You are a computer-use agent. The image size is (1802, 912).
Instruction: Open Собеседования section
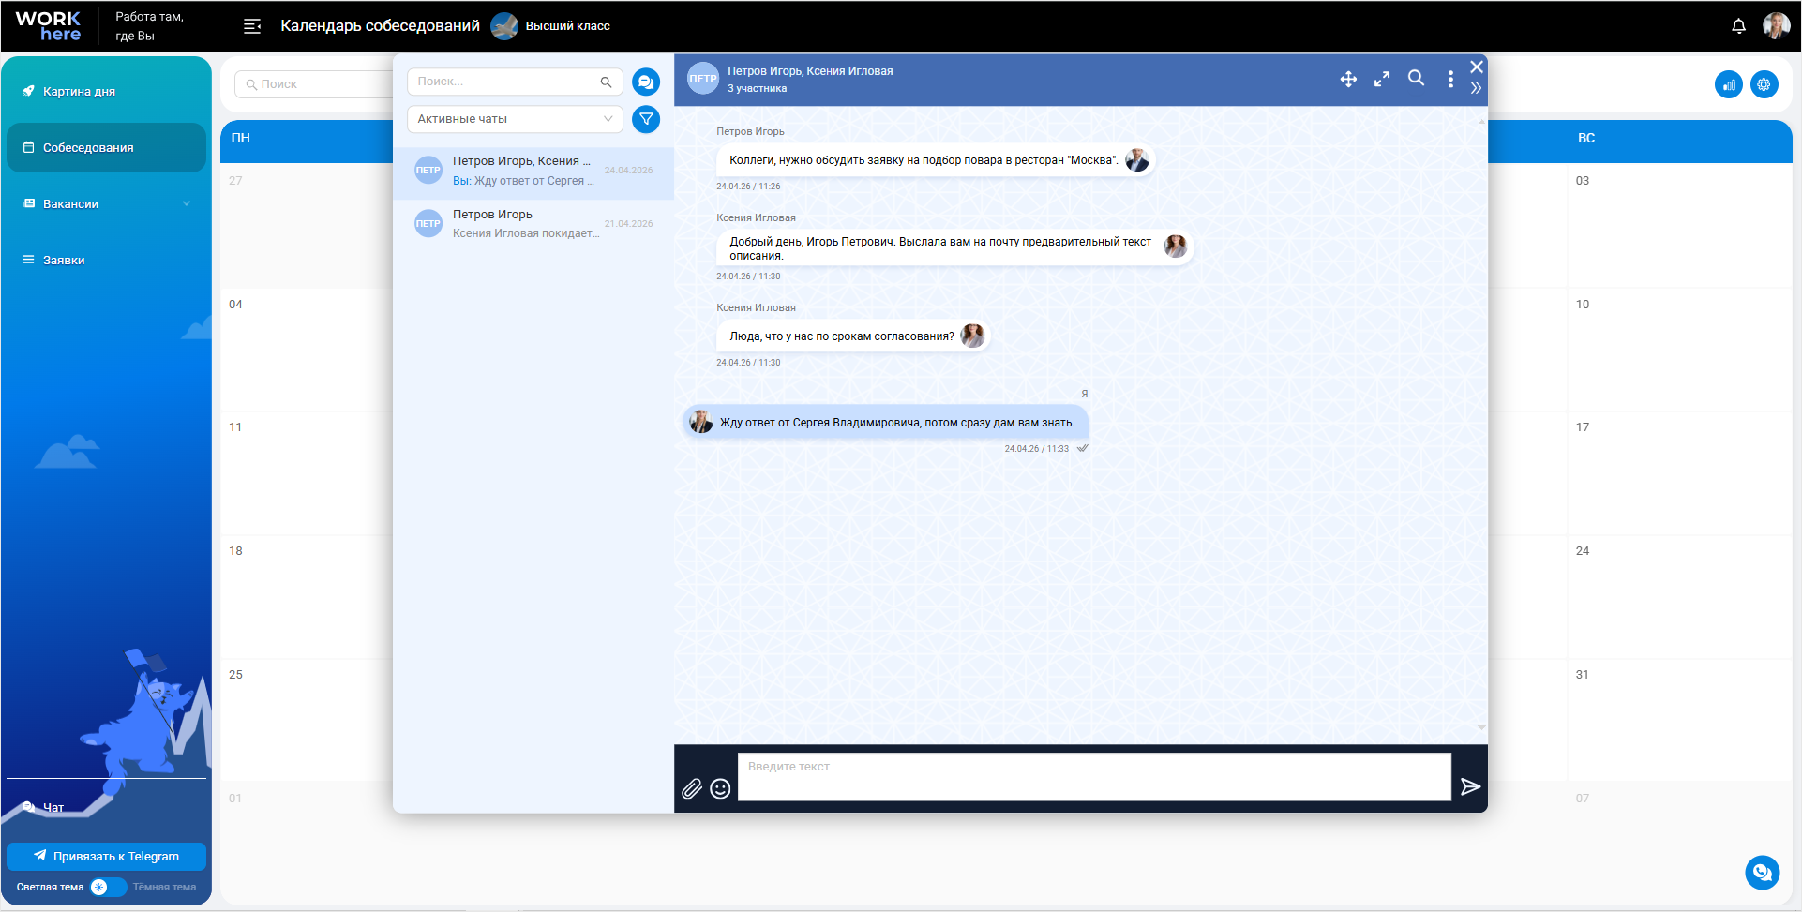coord(106,147)
